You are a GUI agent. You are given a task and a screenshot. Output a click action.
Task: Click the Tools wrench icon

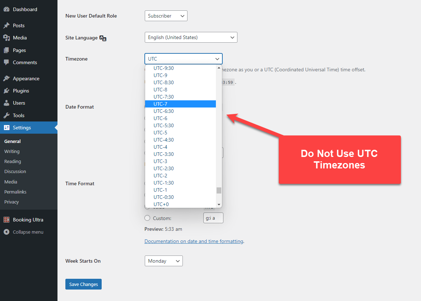(x=6, y=115)
